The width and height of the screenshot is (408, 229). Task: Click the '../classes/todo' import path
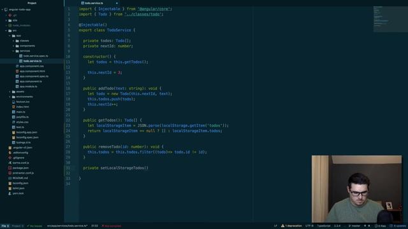pos(143,14)
